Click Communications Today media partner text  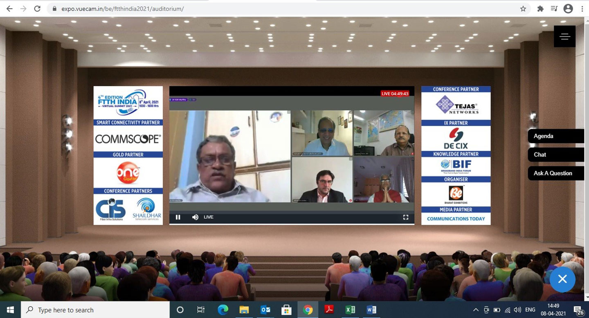click(456, 219)
